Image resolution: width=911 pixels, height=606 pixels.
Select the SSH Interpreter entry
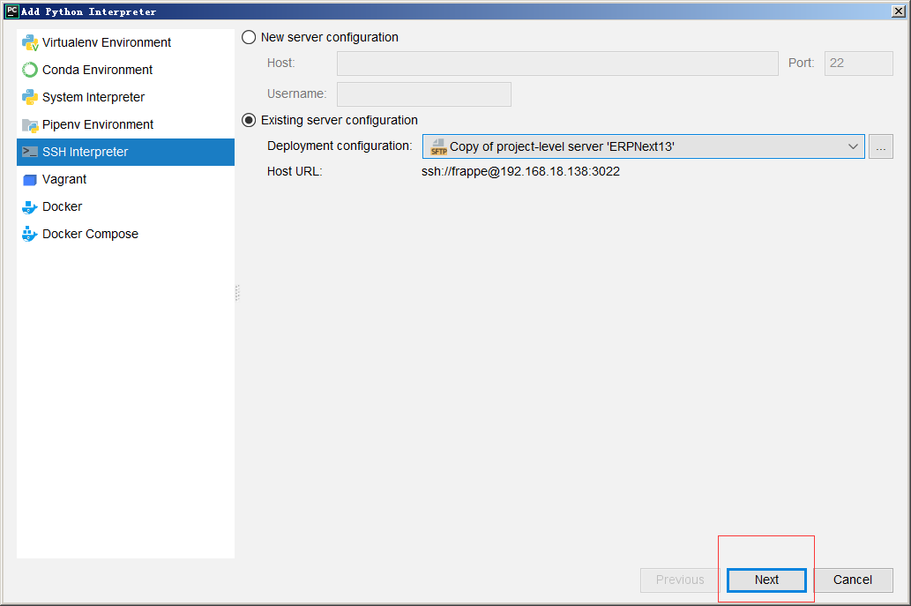[x=125, y=152]
